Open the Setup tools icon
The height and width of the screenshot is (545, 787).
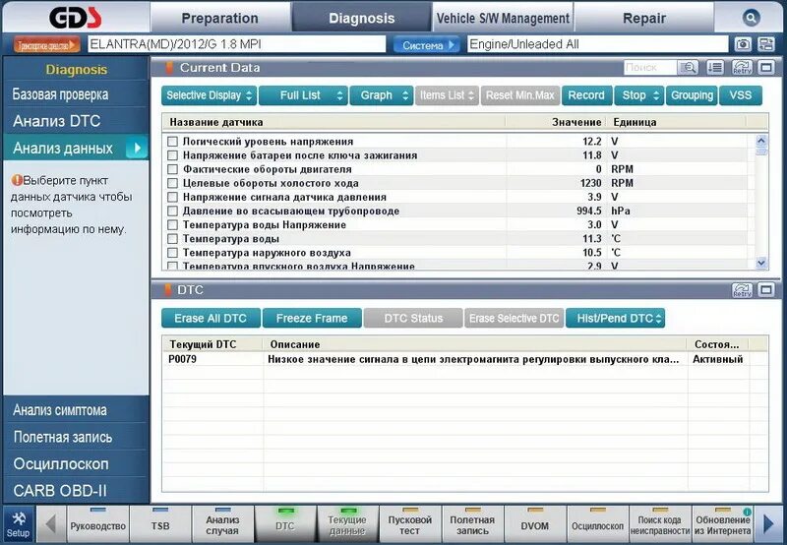coord(18,525)
